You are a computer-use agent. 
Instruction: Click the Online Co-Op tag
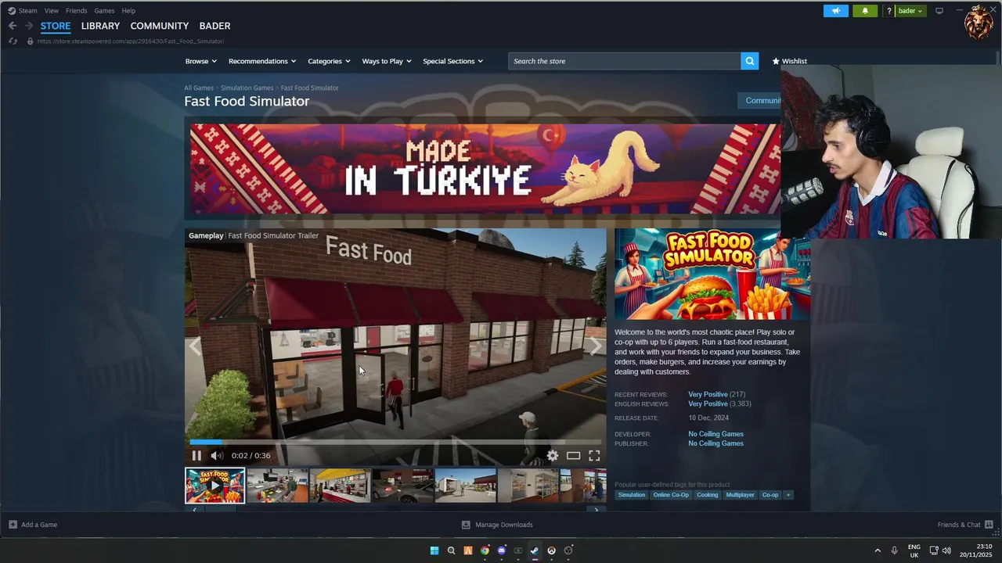click(x=671, y=495)
